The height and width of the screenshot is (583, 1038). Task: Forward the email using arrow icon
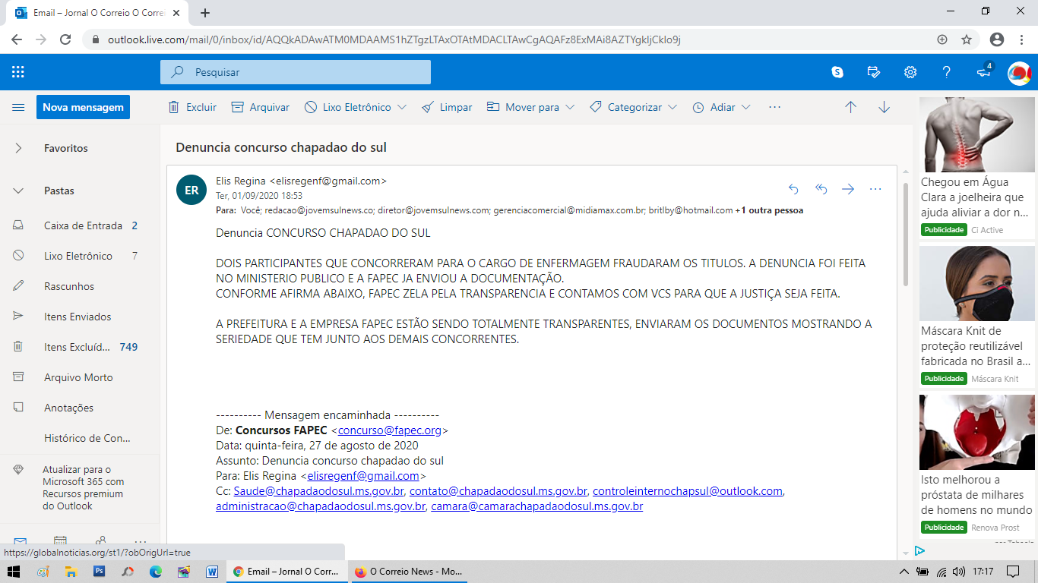pyautogui.click(x=848, y=189)
